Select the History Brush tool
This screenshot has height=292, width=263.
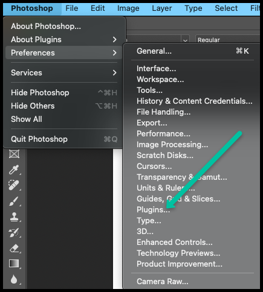pos(14,233)
